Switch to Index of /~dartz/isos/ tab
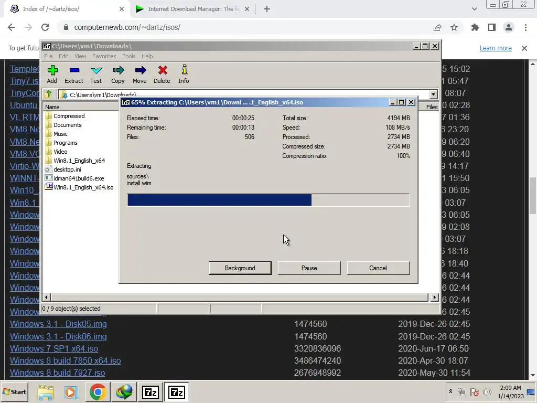537x403 pixels. [67, 9]
